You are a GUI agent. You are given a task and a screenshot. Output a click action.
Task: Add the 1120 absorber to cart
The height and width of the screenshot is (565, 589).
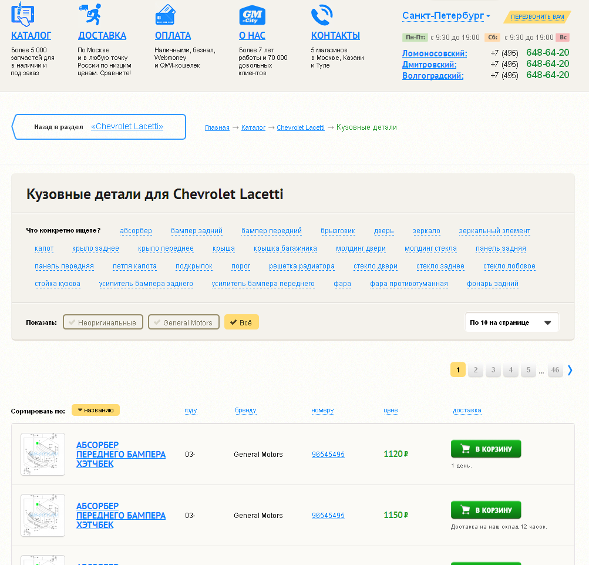point(486,449)
